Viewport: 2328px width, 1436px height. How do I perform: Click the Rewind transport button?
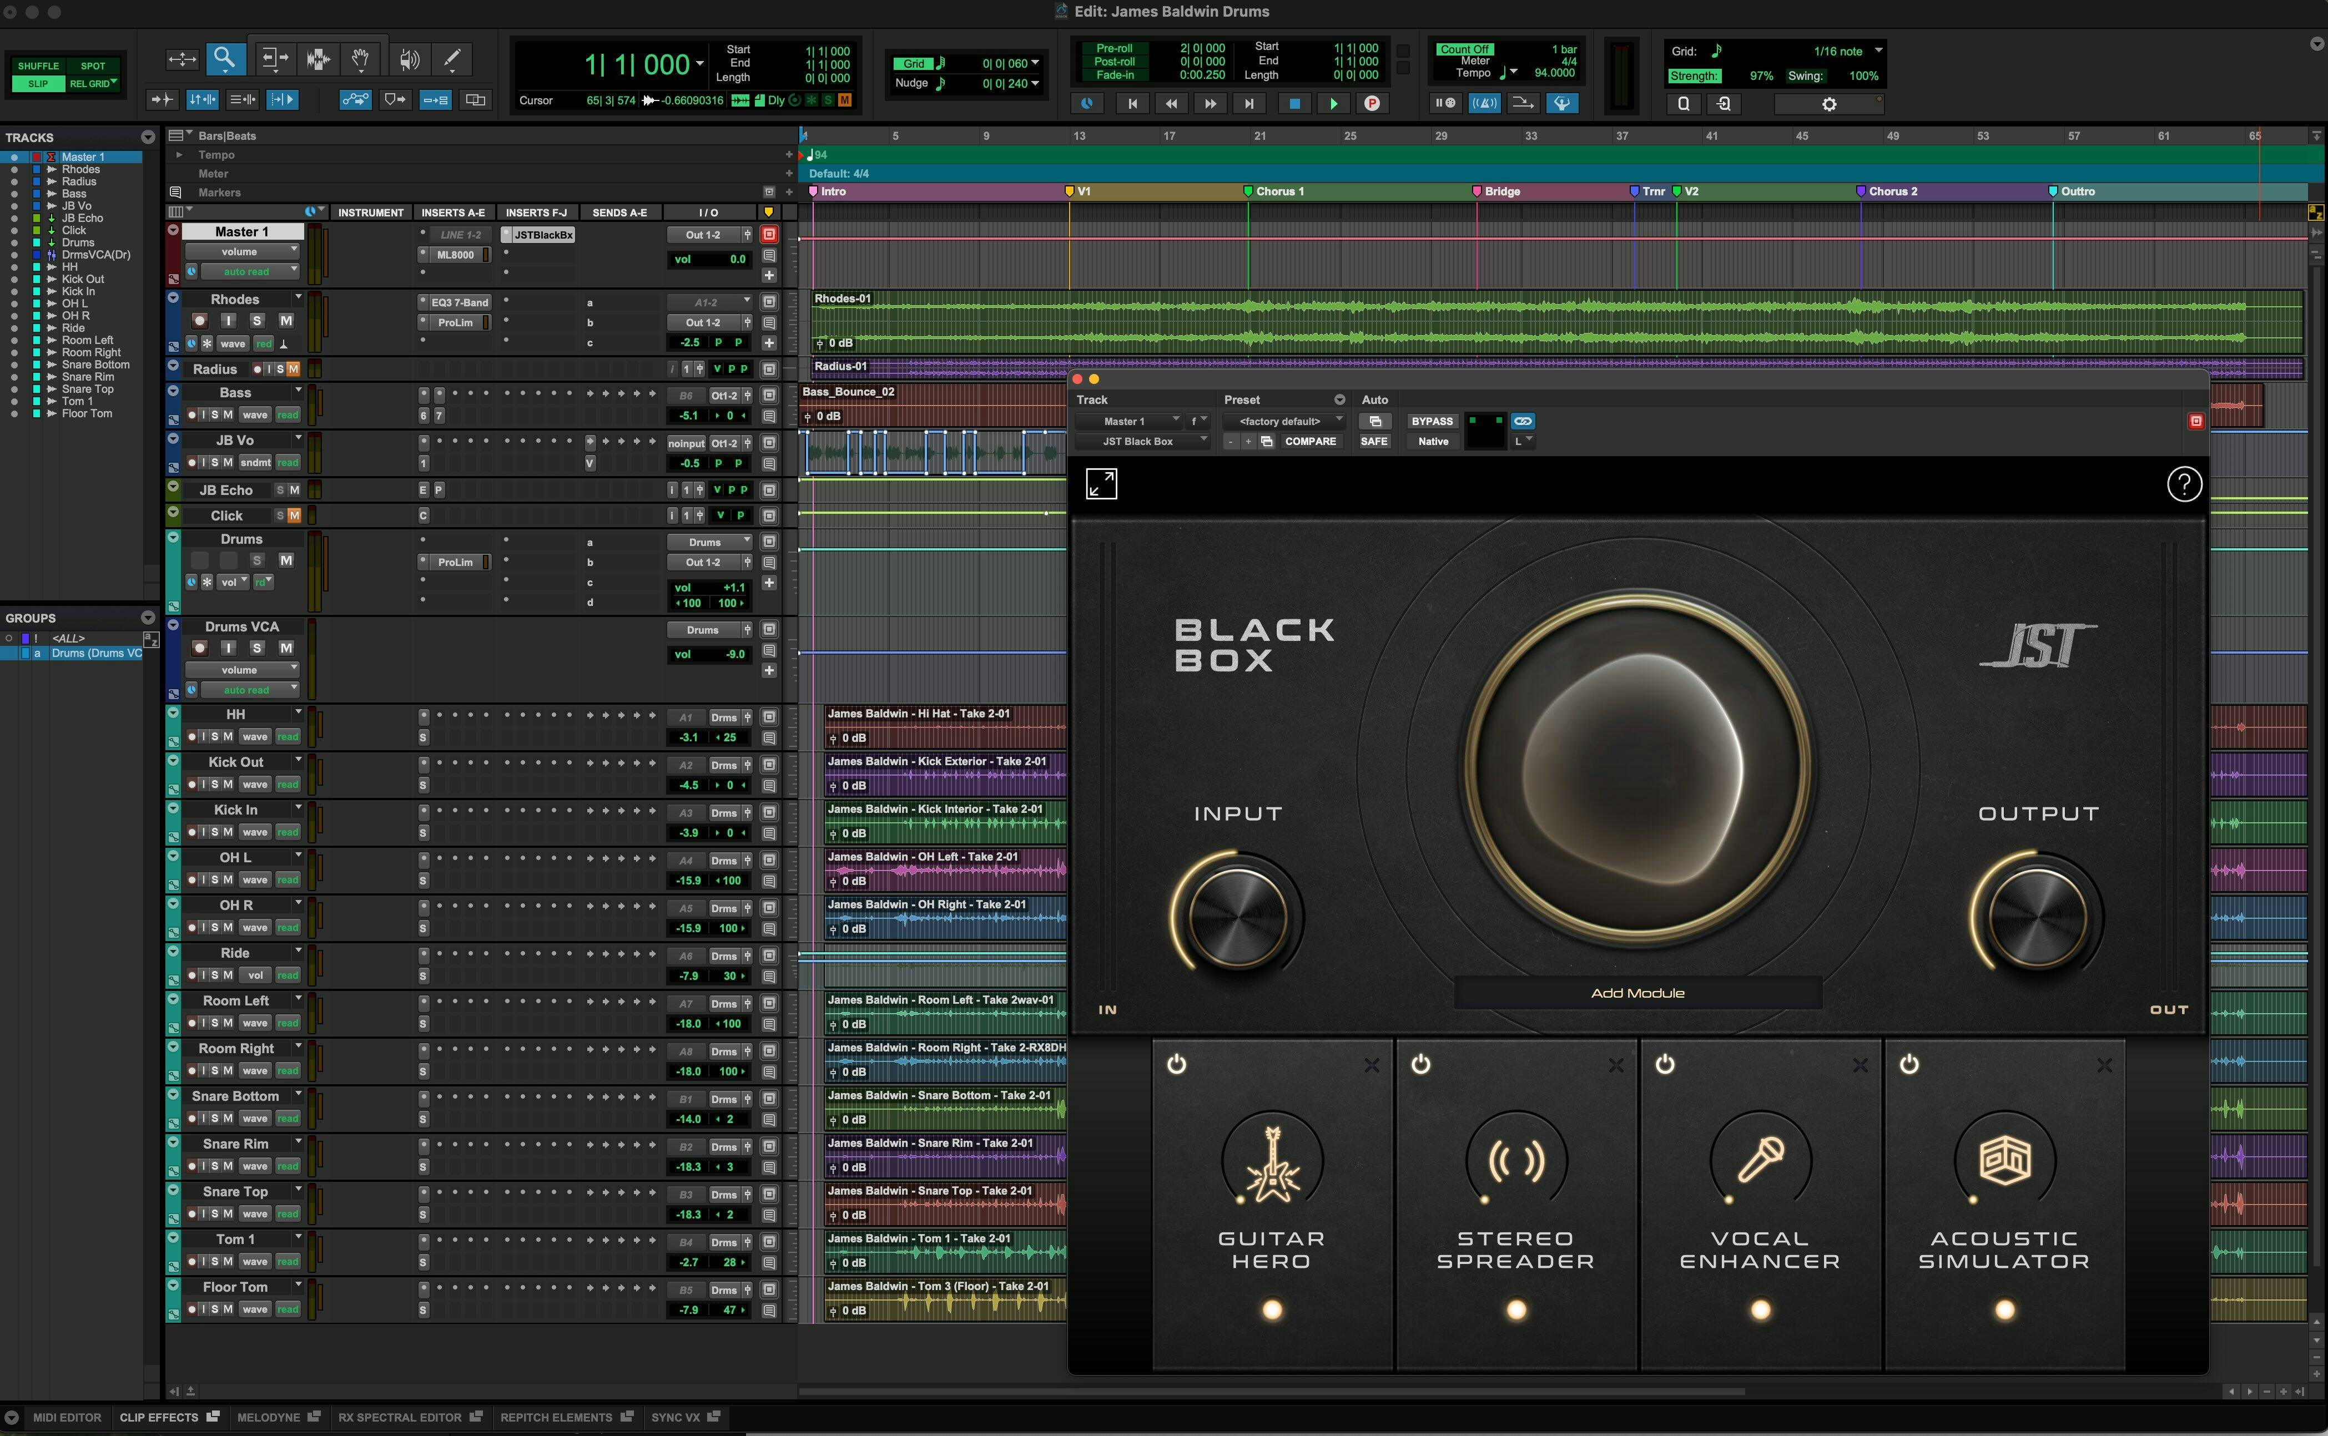point(1172,104)
